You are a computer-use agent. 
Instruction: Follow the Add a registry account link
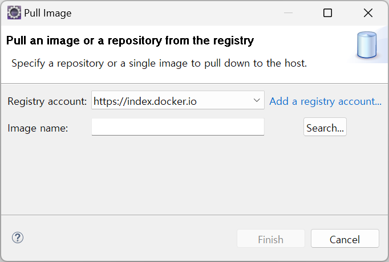(x=325, y=101)
